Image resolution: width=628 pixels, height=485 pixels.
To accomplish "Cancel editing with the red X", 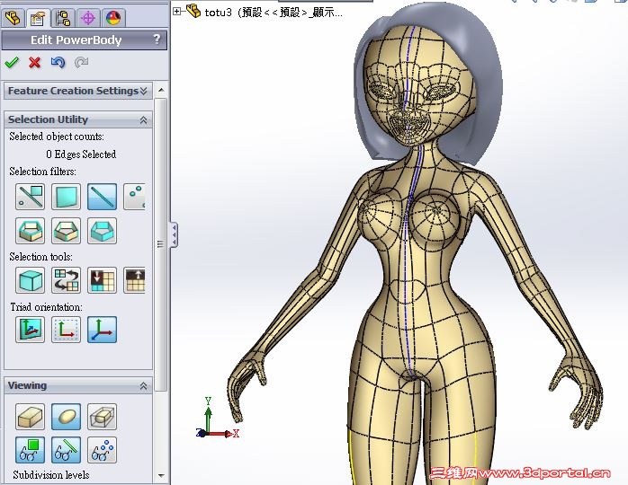I will pos(35,62).
